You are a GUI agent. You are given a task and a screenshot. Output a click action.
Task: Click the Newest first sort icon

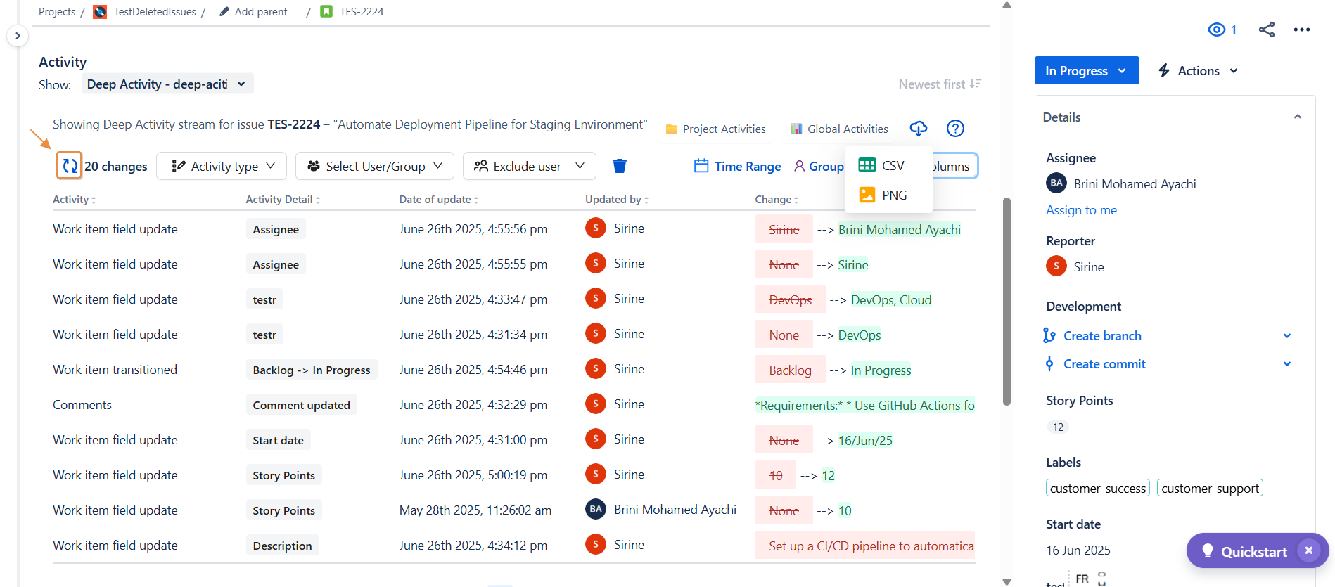tap(975, 84)
